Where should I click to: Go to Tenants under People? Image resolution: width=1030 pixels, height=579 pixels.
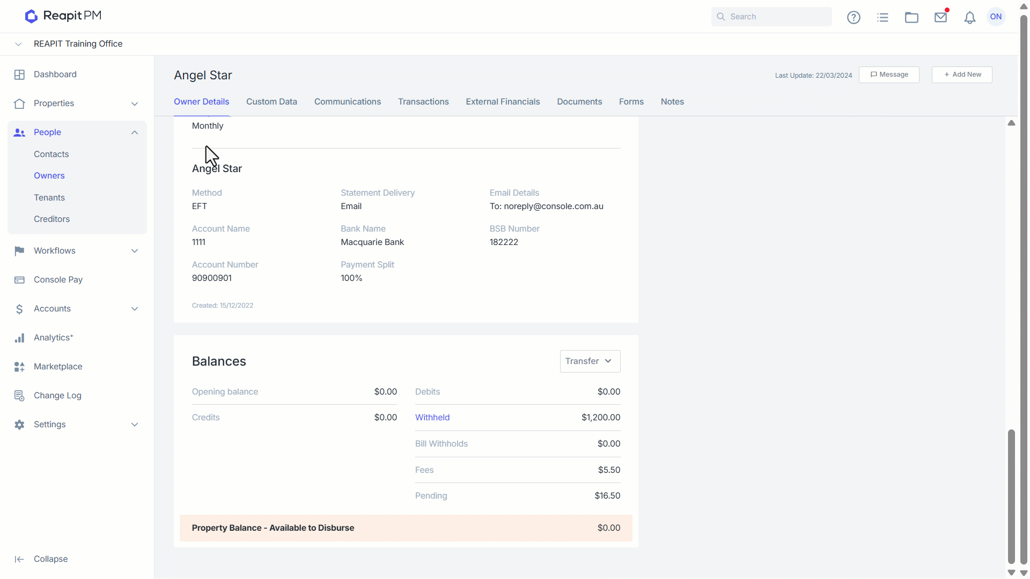coord(49,198)
